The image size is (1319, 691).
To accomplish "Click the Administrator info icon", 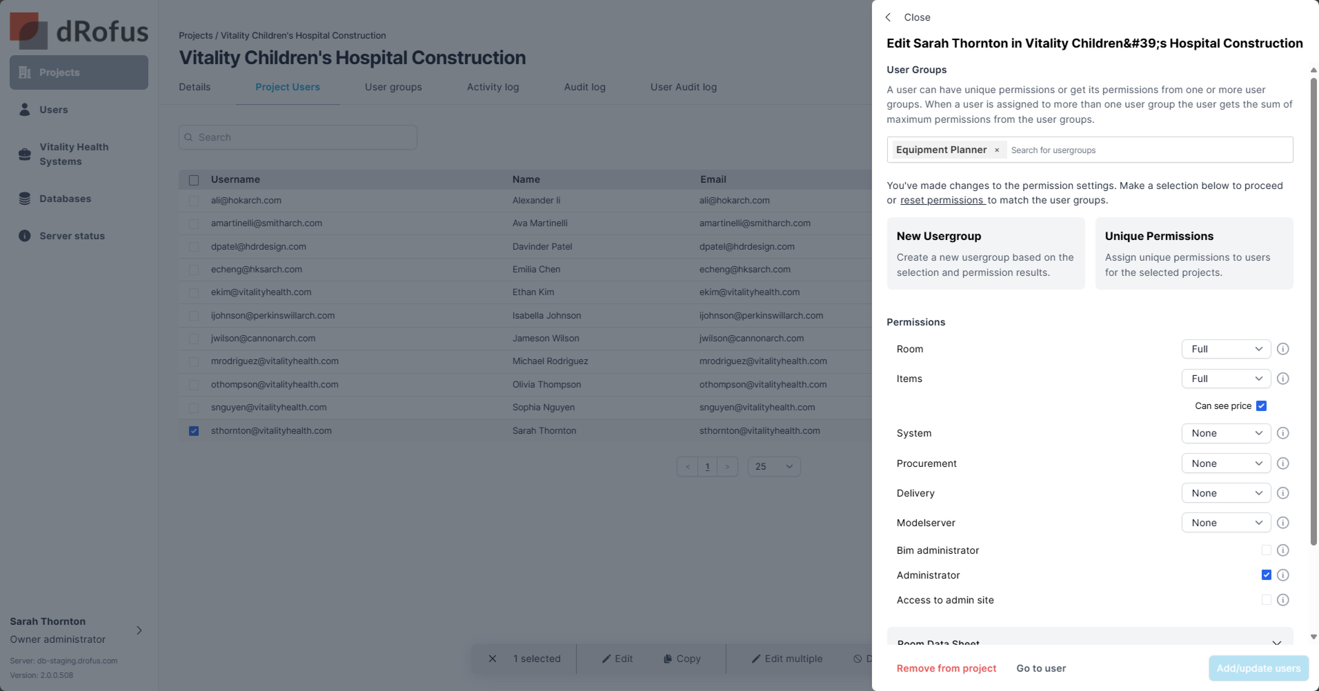I will [x=1283, y=575].
